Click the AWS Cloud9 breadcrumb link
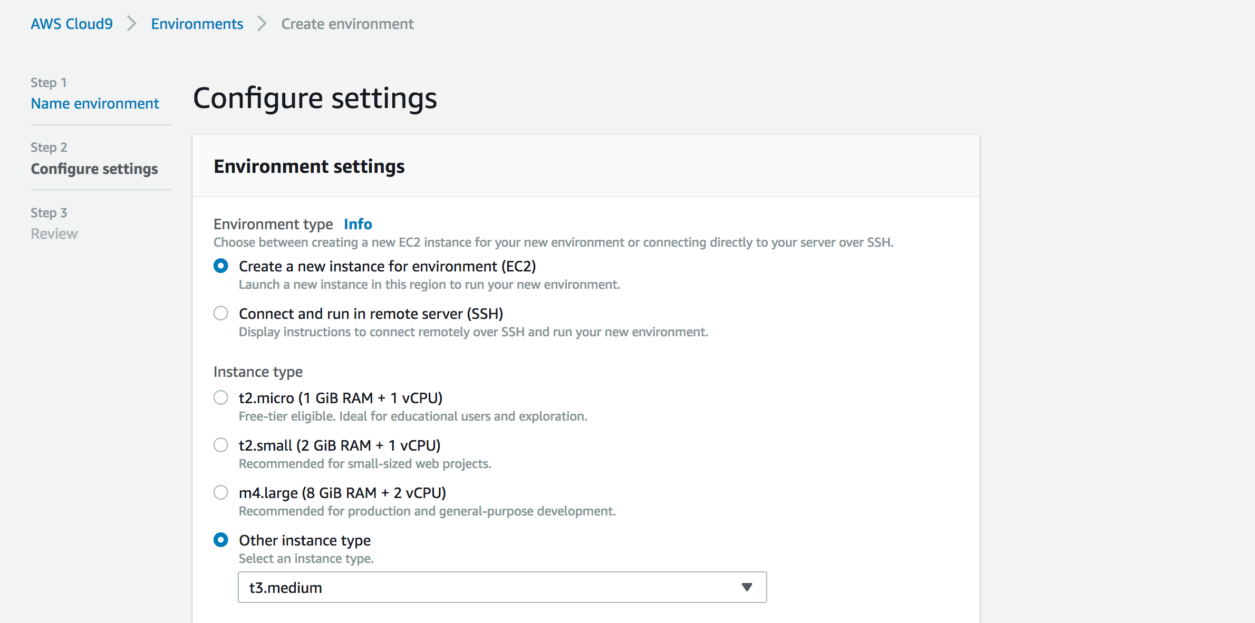Image resolution: width=1255 pixels, height=623 pixels. (72, 24)
